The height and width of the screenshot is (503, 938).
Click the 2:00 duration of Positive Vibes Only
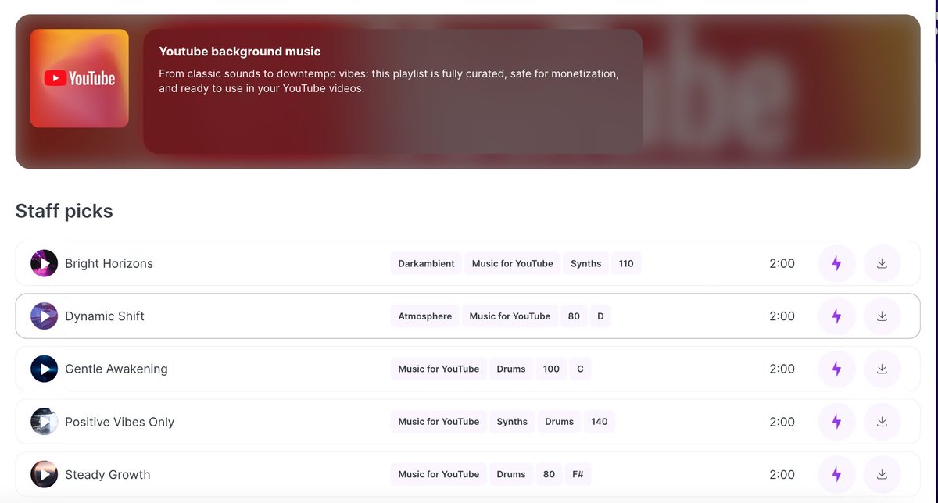(782, 422)
